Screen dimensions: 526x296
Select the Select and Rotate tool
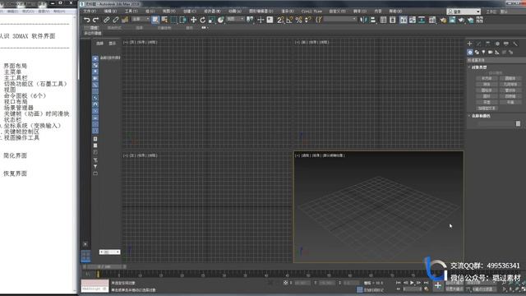pos(202,20)
